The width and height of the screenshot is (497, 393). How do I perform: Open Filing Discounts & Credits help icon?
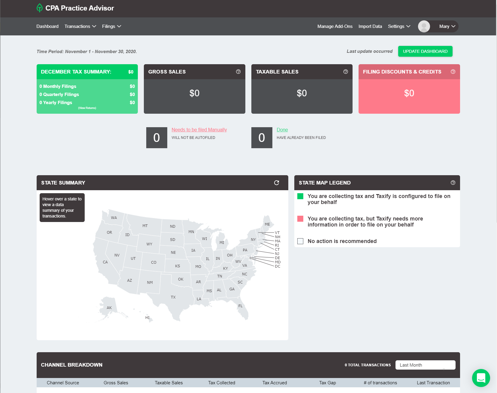453,72
